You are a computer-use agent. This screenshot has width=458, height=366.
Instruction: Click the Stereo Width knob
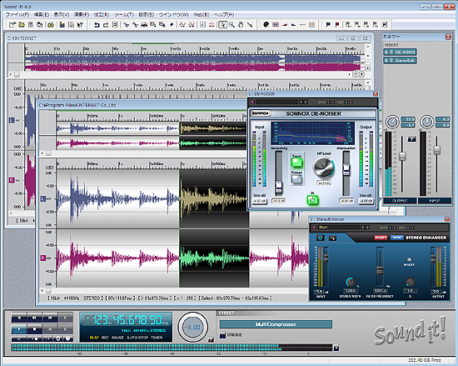351,282
